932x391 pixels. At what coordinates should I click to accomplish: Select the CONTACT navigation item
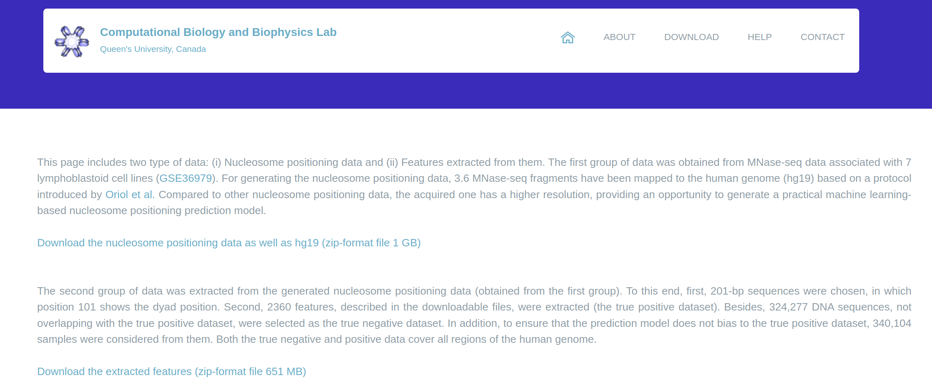coord(822,37)
